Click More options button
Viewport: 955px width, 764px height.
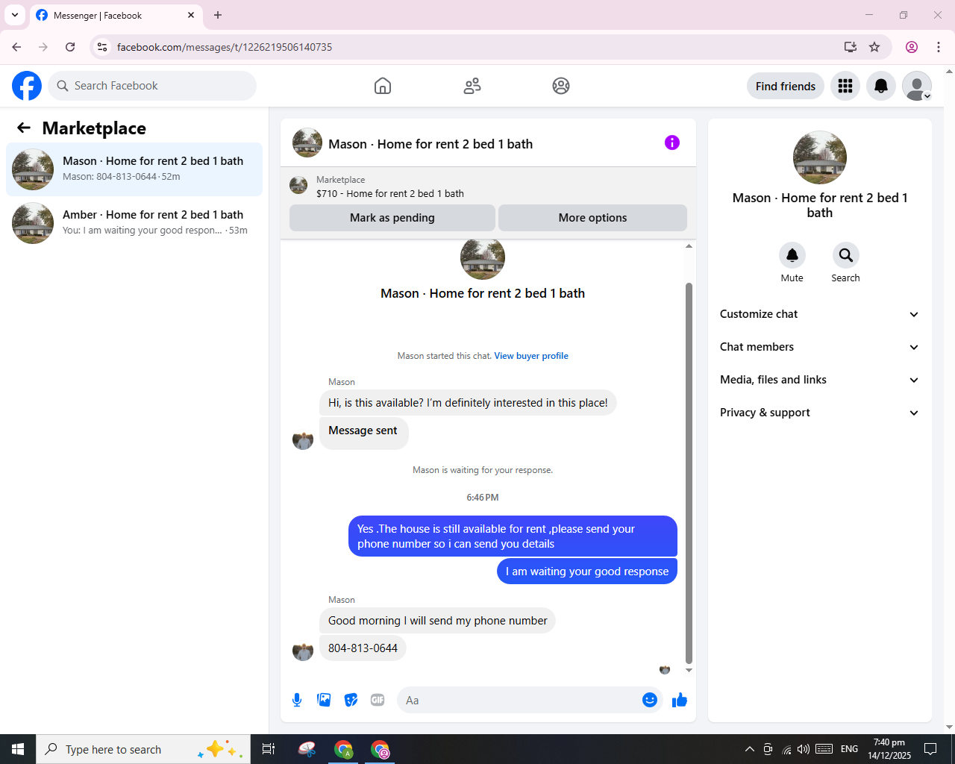click(x=592, y=218)
